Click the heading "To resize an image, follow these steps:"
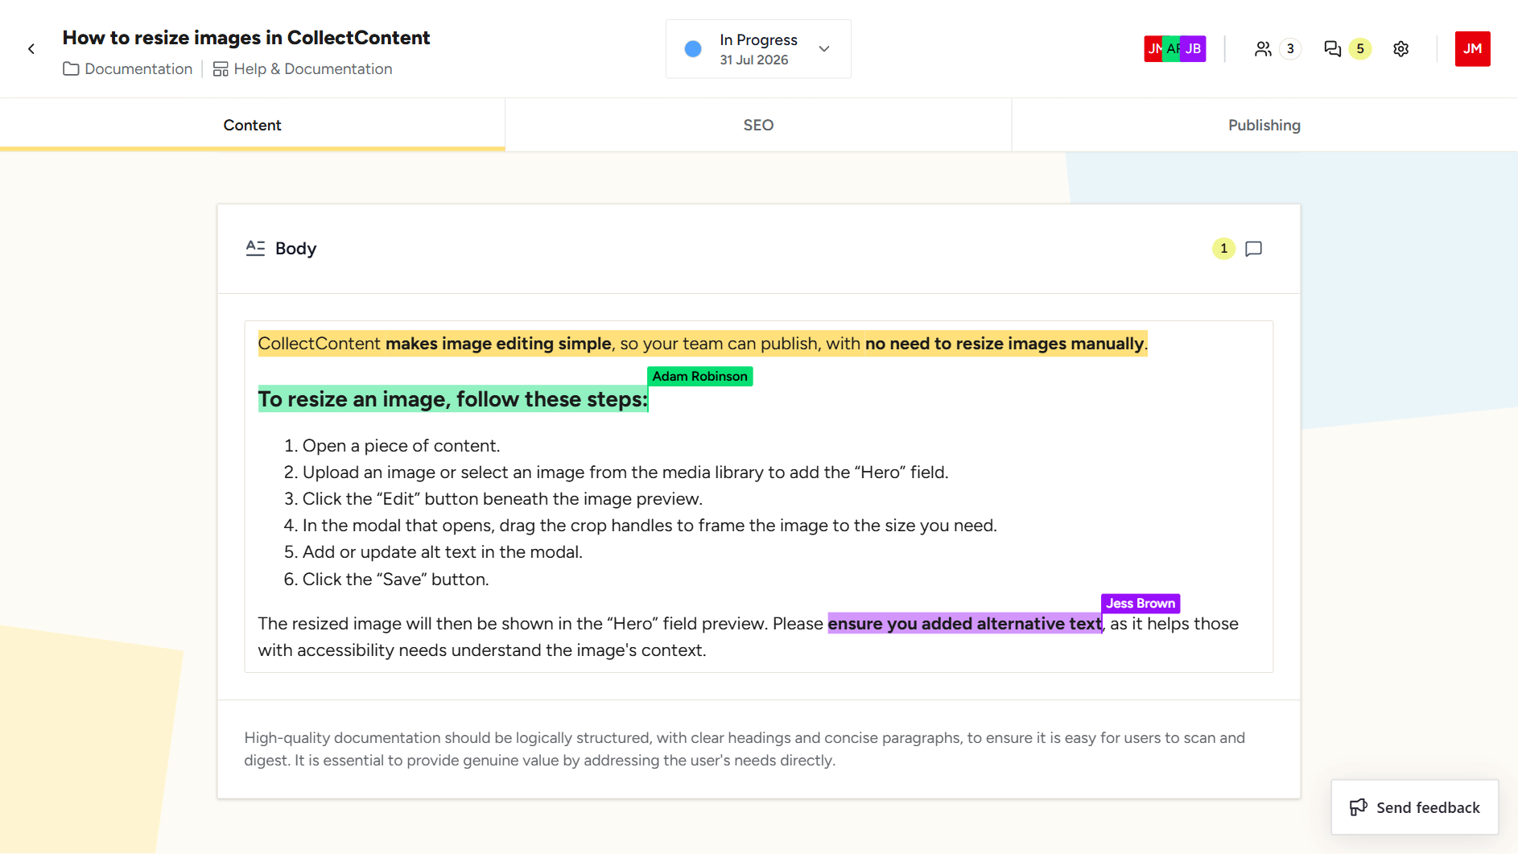 [452, 399]
